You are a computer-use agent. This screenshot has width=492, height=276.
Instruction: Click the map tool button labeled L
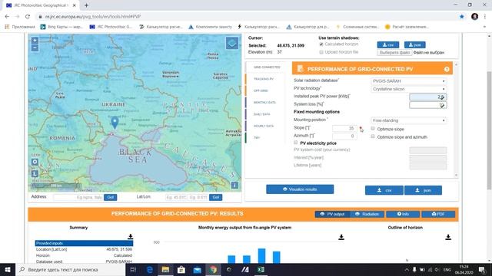tap(35, 173)
